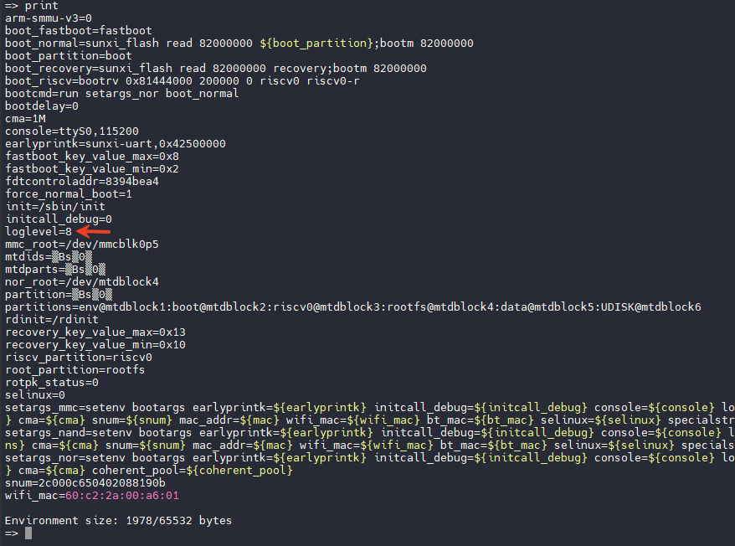Click the nor_root=/dev/mtdblock4 line

[x=82, y=281]
